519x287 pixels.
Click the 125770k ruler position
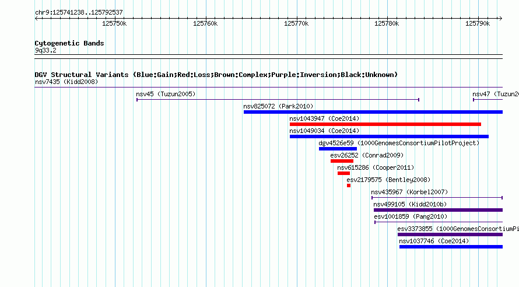pyautogui.click(x=296, y=23)
